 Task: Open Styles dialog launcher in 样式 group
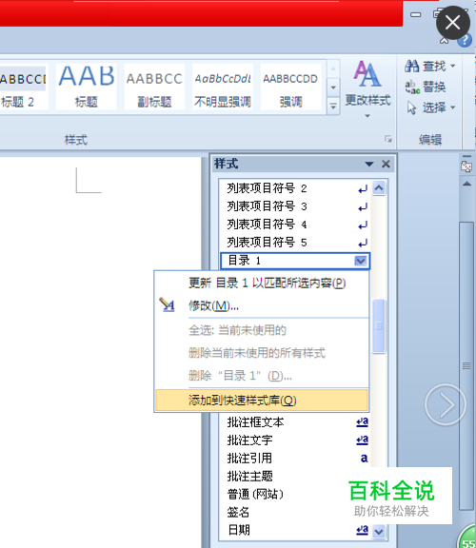387,139
